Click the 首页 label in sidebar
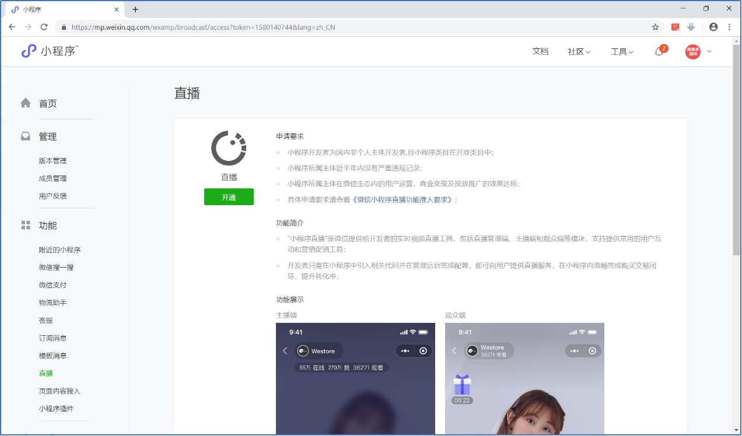742x436 pixels. (x=48, y=103)
